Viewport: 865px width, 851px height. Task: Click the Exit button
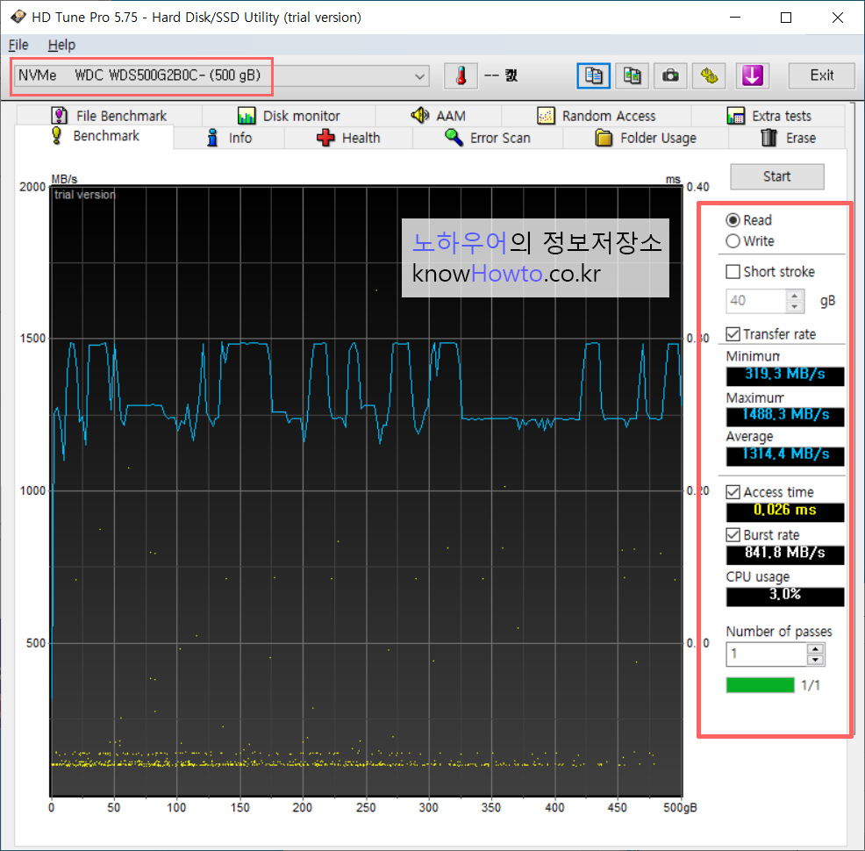click(x=821, y=75)
